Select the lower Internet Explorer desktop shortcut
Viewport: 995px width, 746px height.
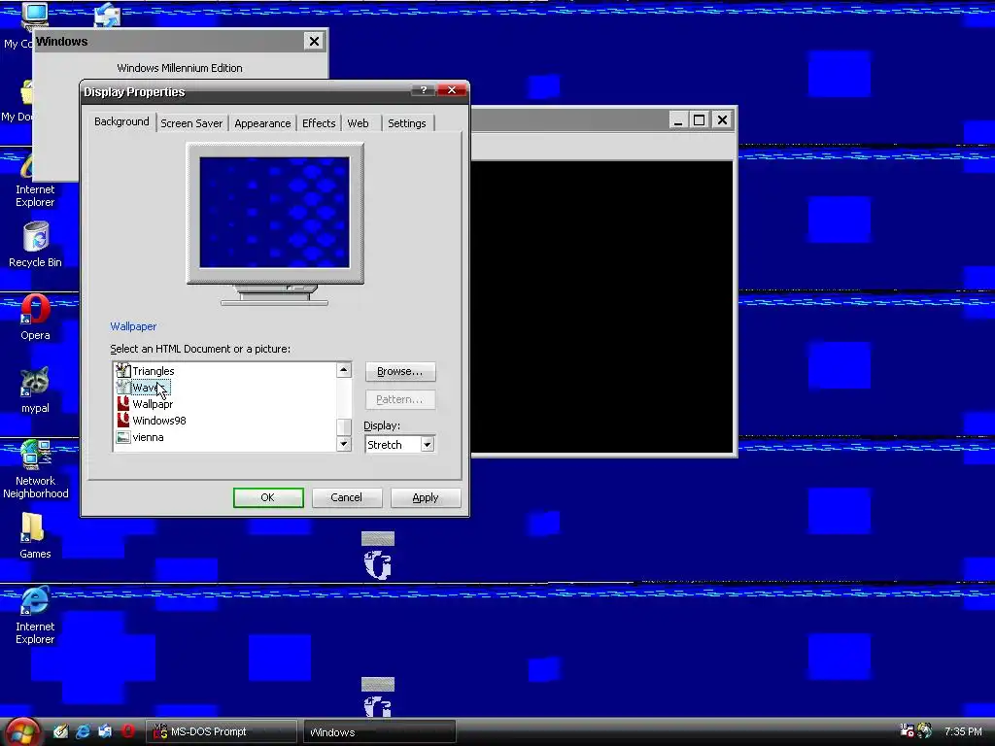coord(35,615)
